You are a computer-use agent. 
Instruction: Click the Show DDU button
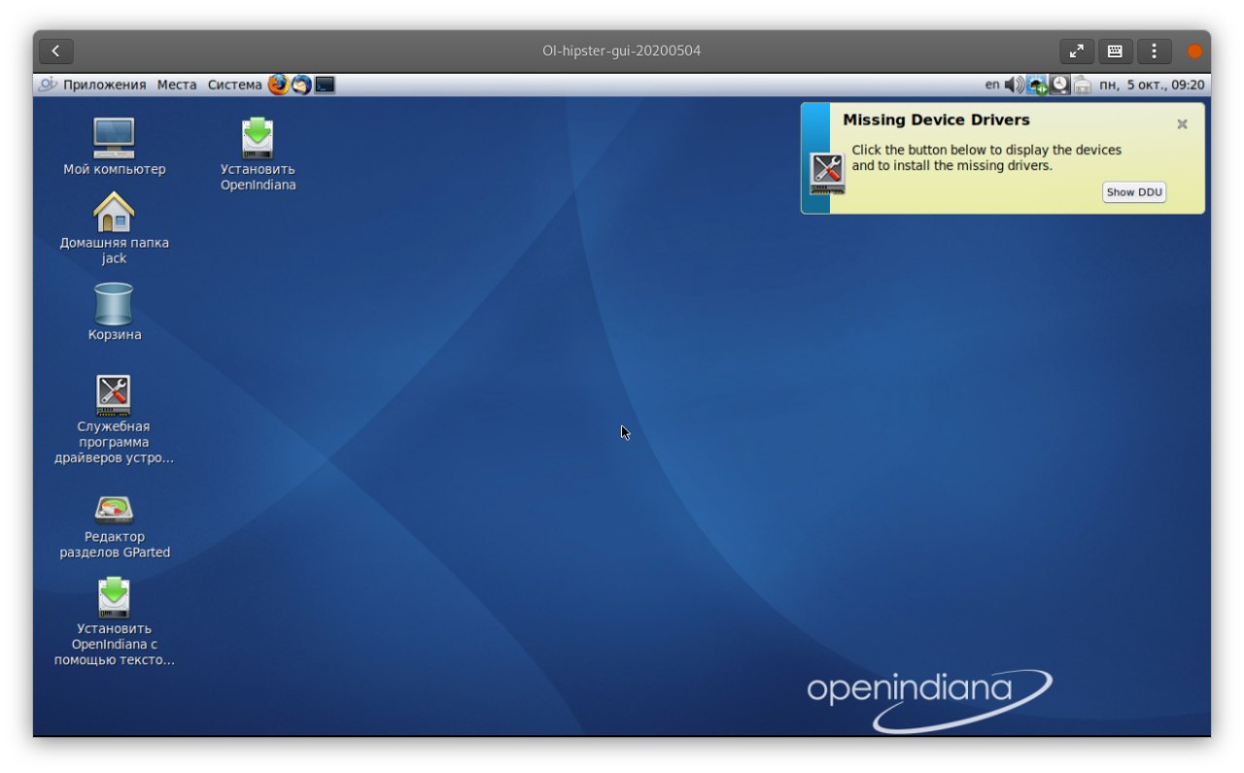point(1134,192)
